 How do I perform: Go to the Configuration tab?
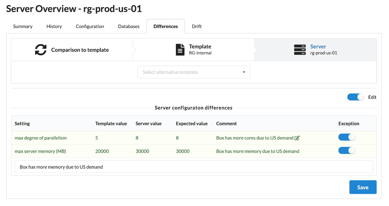click(x=90, y=26)
